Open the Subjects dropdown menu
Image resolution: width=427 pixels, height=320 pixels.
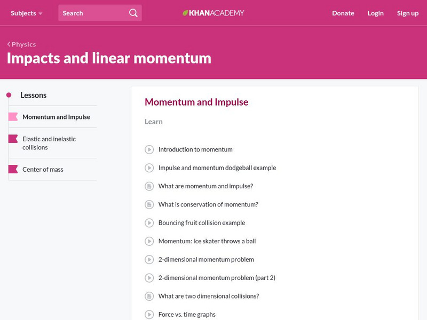26,13
